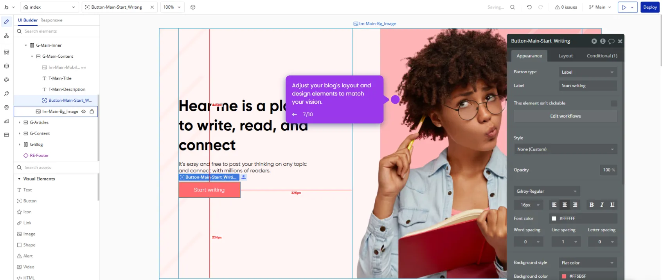Collapse the G-Main-Content tree node

click(32, 57)
